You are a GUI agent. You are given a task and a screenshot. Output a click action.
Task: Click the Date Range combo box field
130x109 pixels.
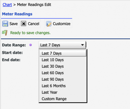point(62,45)
